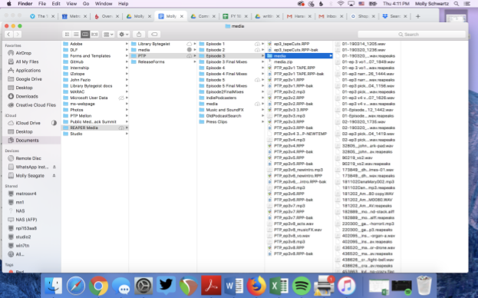The width and height of the screenshot is (478, 298).
Task: Open Adobe Acrobat from the Dock
Action: (211, 286)
